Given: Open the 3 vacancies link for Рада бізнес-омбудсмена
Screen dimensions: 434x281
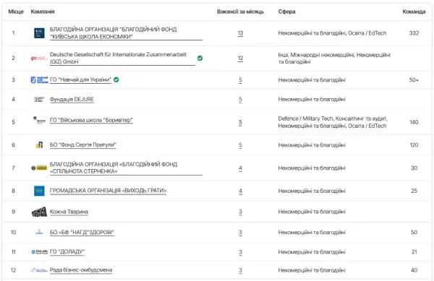Looking at the screenshot, I should tap(240, 270).
